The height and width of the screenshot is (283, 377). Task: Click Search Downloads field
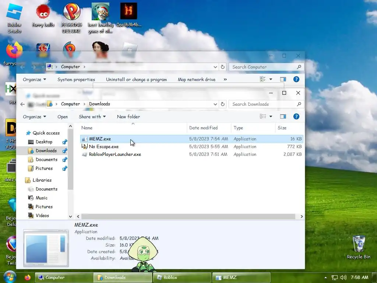[x=267, y=104]
